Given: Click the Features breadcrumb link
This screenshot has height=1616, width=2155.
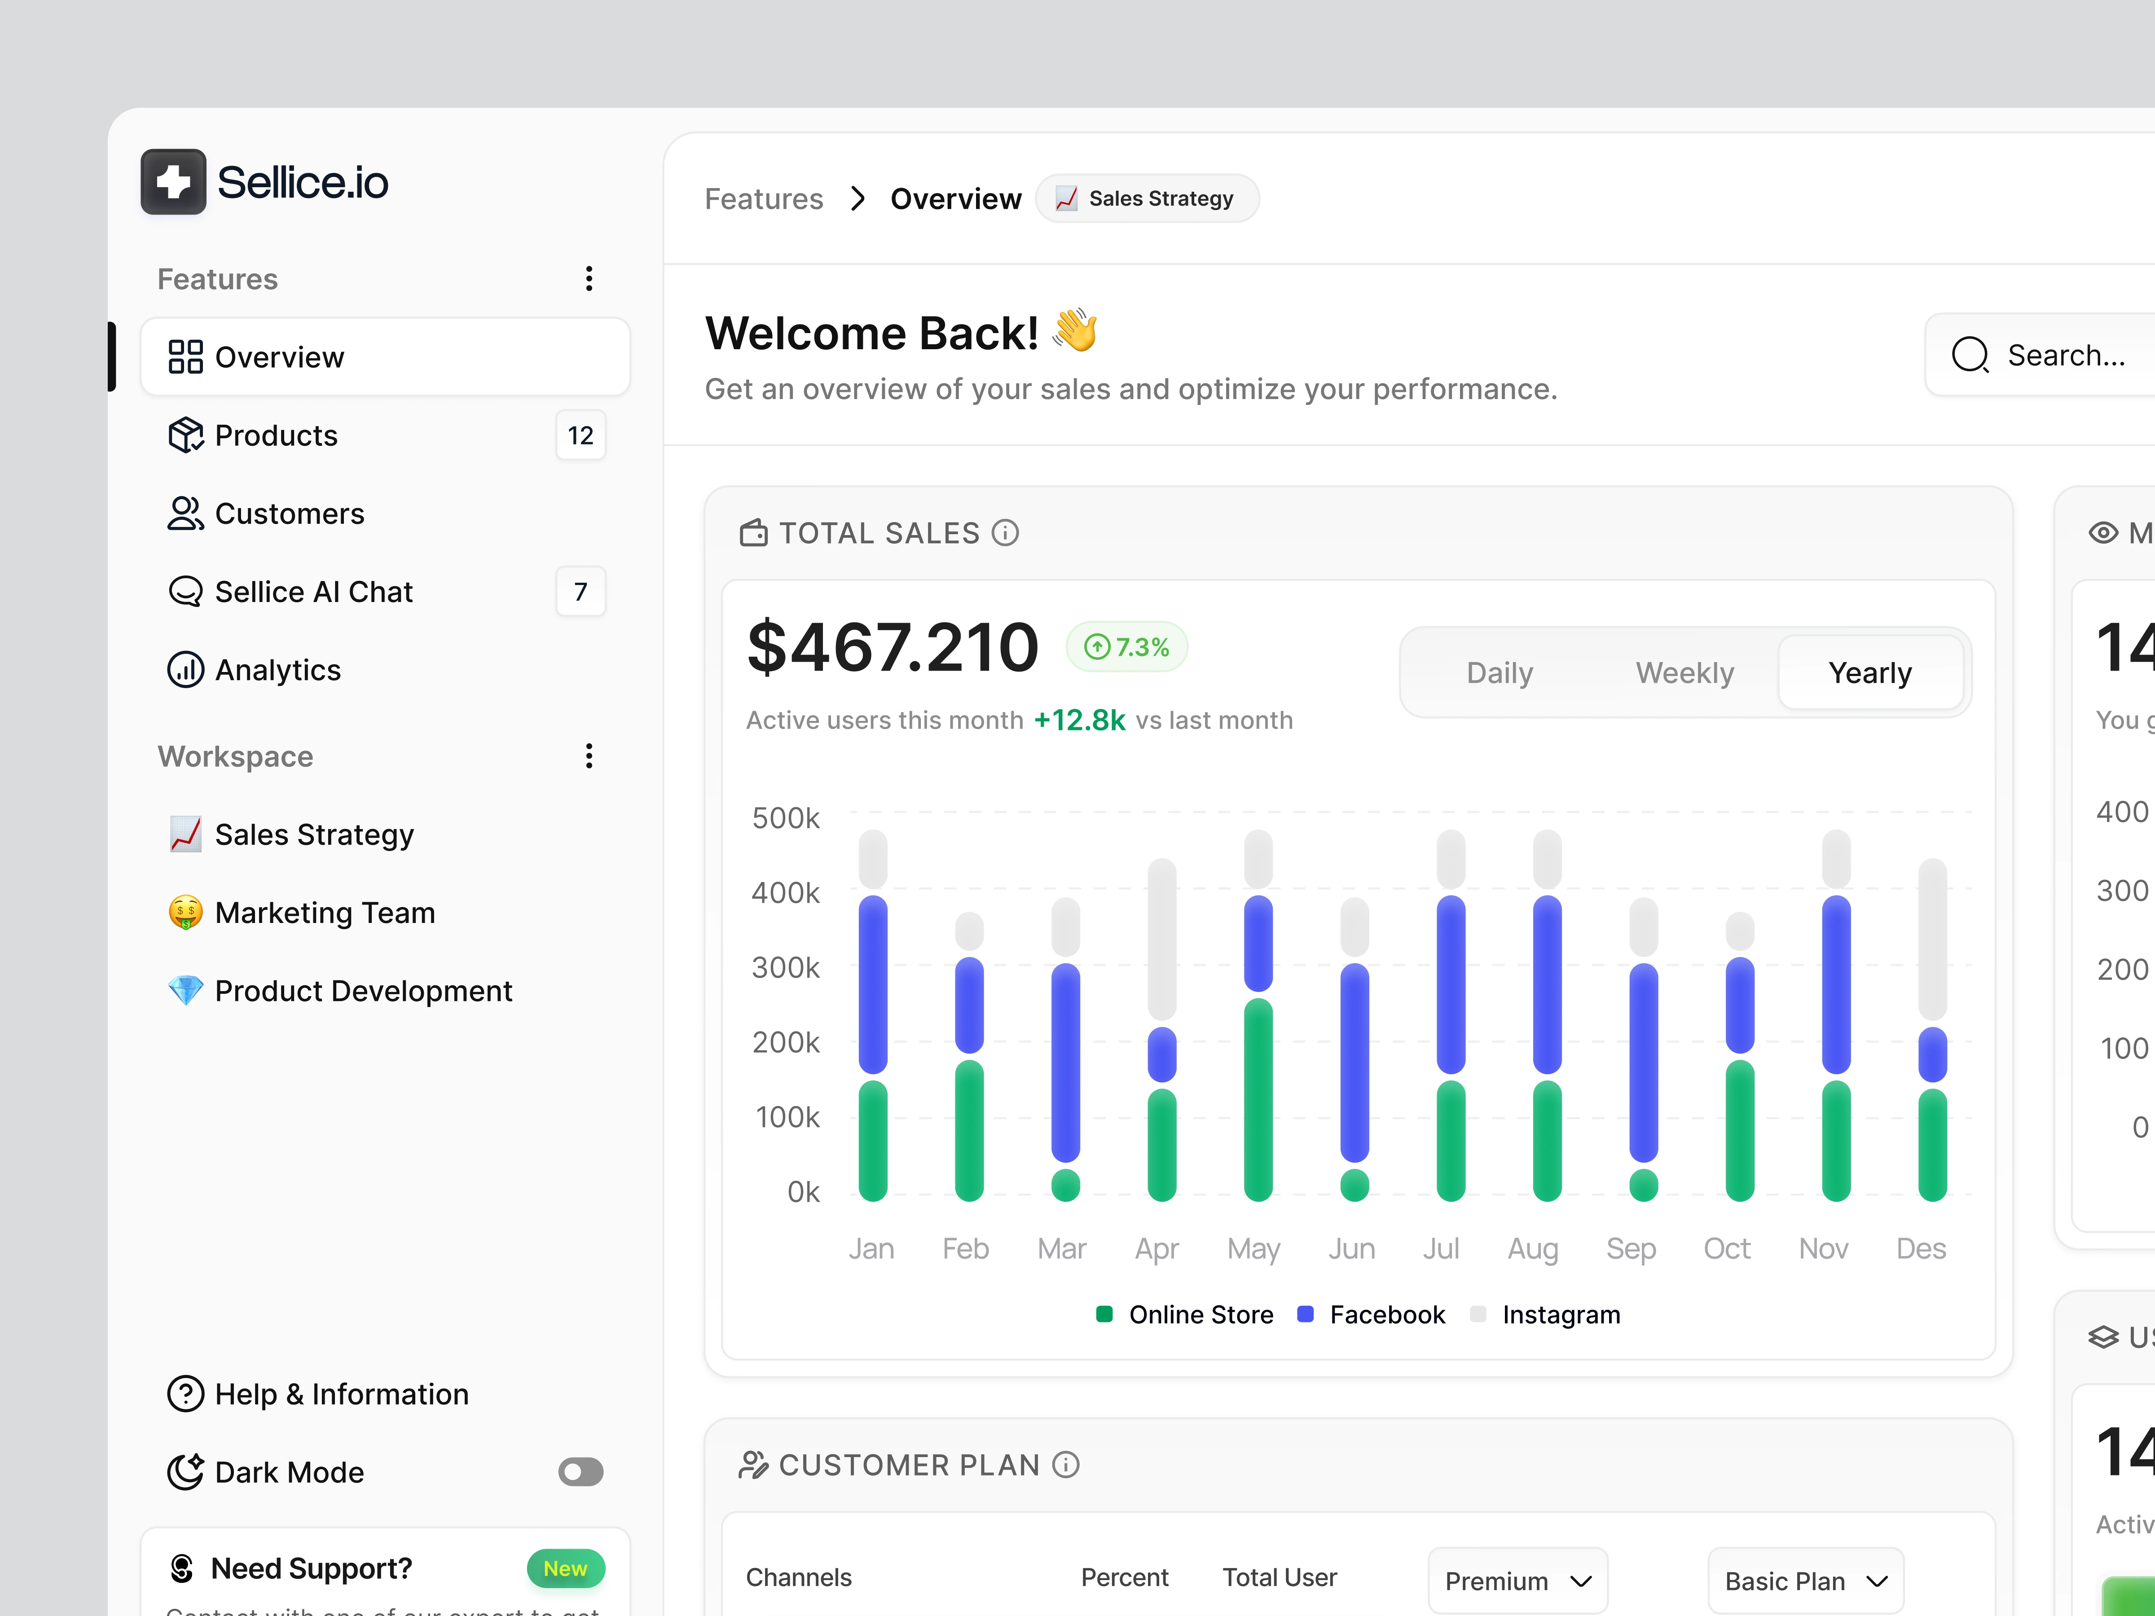Looking at the screenshot, I should [764, 199].
